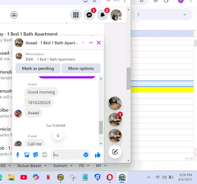Open account profile picture menu

[x=116, y=15]
